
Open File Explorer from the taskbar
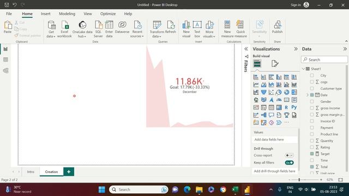tap(199, 189)
